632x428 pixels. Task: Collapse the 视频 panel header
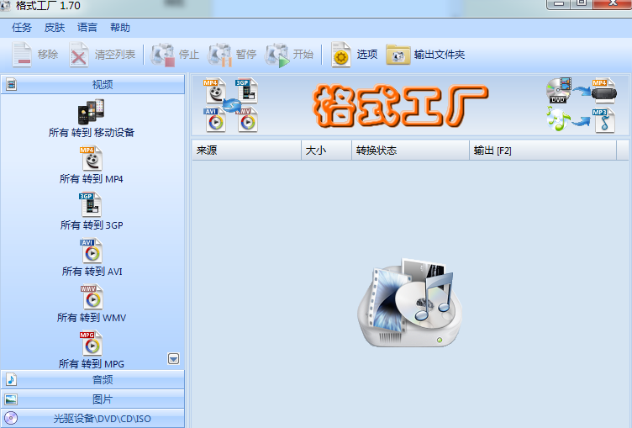[92, 84]
